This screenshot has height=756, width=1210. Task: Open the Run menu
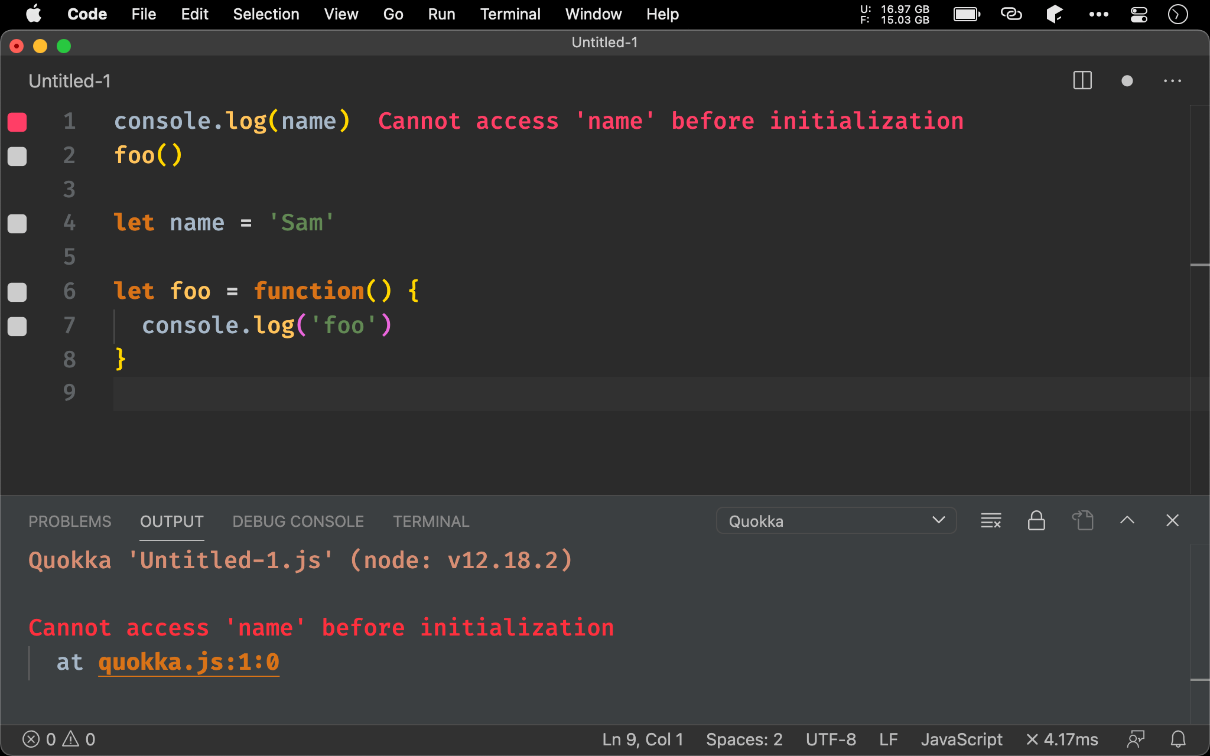click(441, 14)
